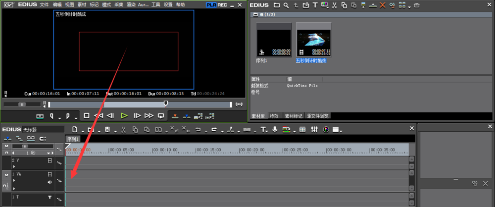Viewport: 495px width, 207px height.
Task: Open the 文件 menu
Action: click(44, 4)
